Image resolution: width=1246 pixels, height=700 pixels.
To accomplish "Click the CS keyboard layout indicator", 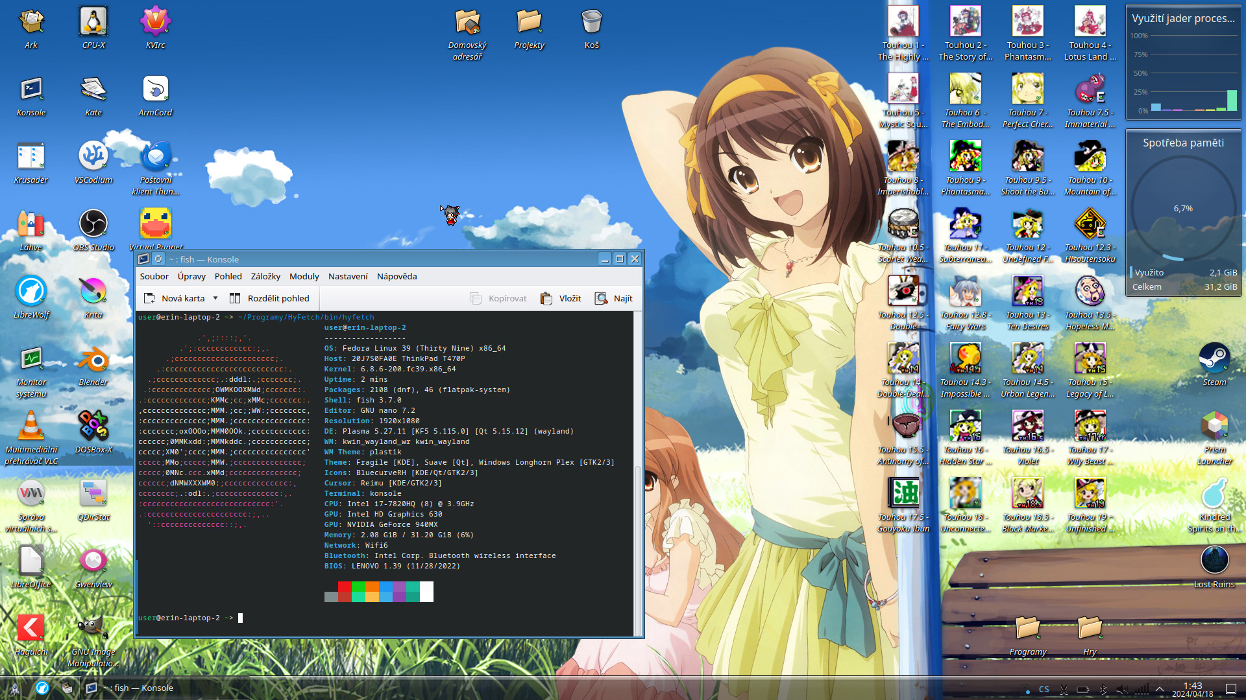I will coord(1044,689).
